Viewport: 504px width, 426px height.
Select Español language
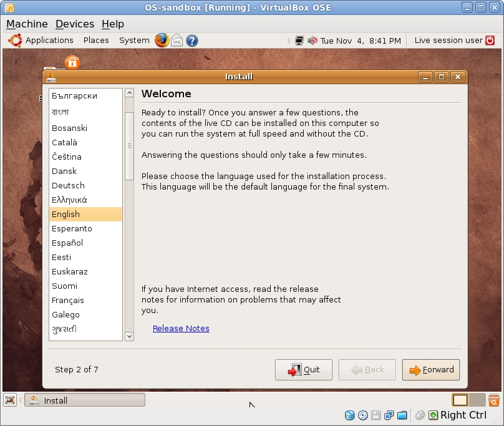85,243
